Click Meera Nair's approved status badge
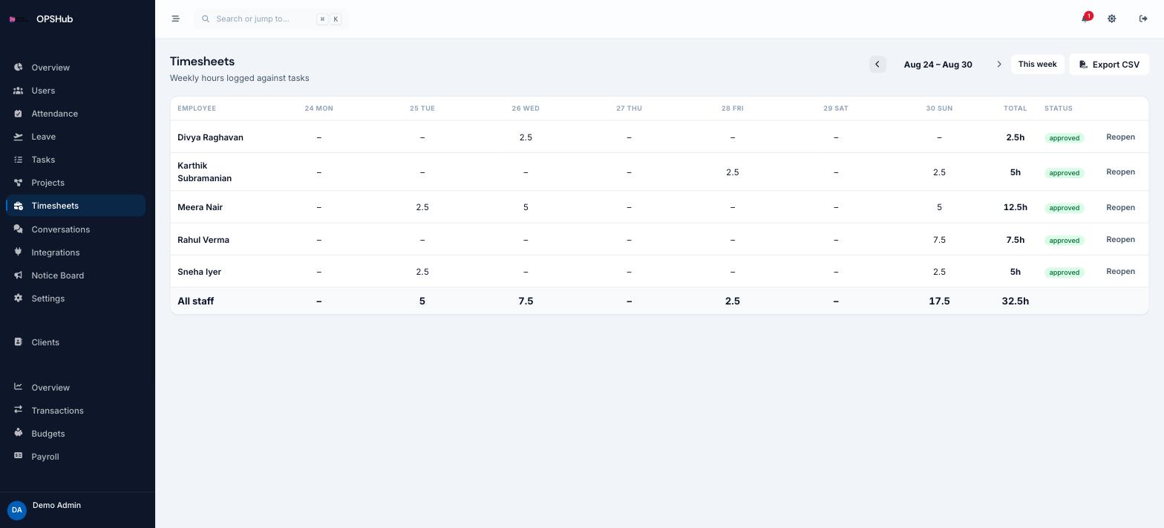 click(x=1064, y=208)
